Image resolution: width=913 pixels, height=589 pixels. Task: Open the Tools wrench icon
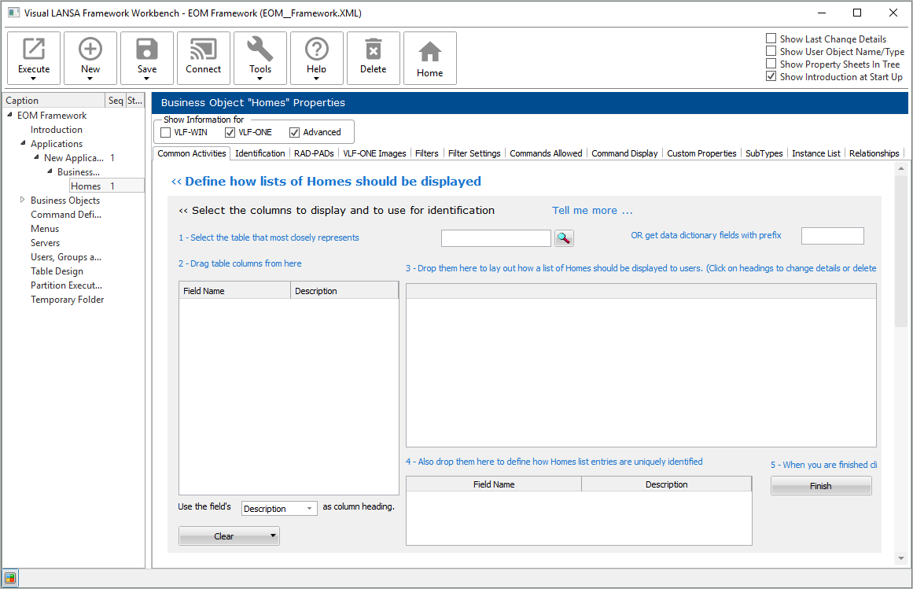(x=260, y=50)
